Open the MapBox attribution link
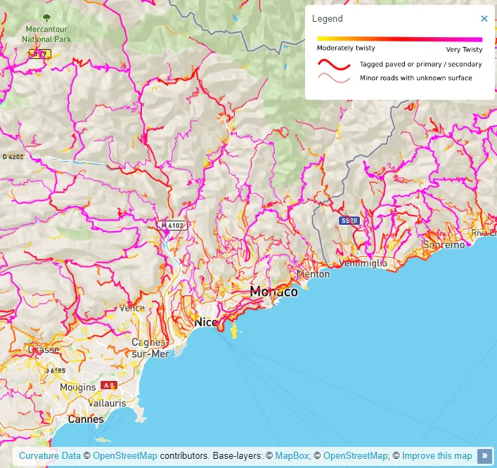 pos(292,456)
